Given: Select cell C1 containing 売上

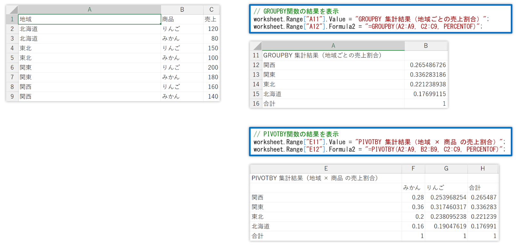Looking at the screenshot, I should (x=212, y=19).
